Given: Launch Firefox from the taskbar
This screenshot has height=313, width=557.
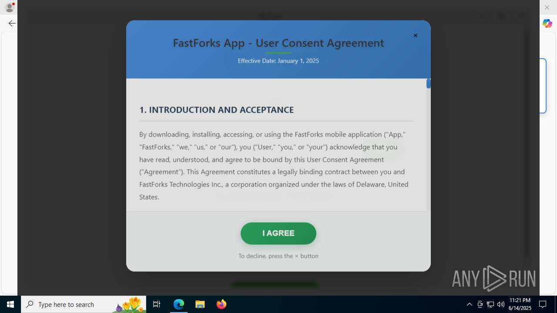Looking at the screenshot, I should (x=221, y=304).
